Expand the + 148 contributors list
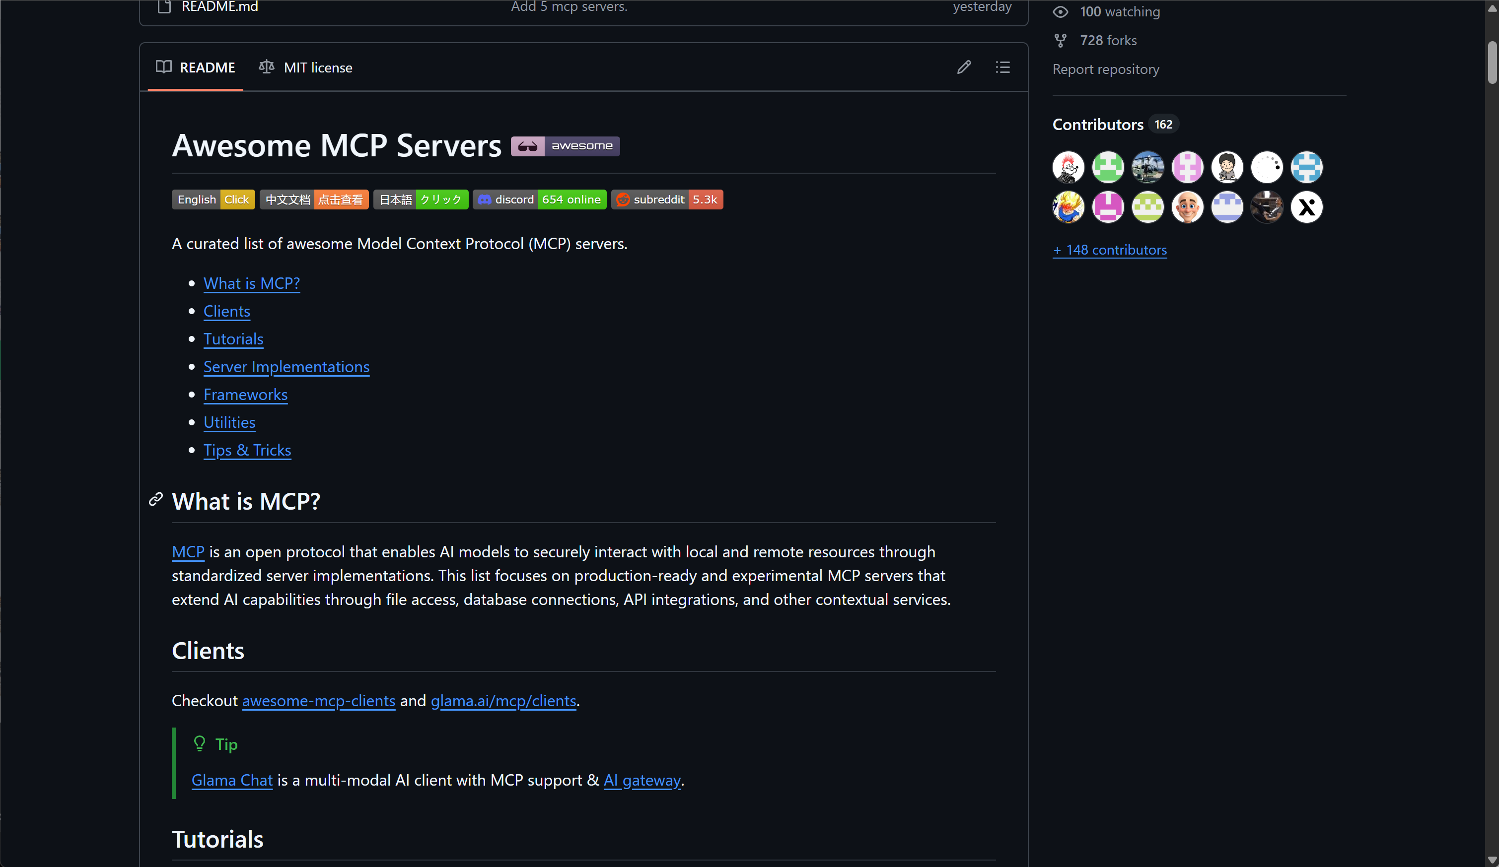The image size is (1499, 867). [1109, 250]
